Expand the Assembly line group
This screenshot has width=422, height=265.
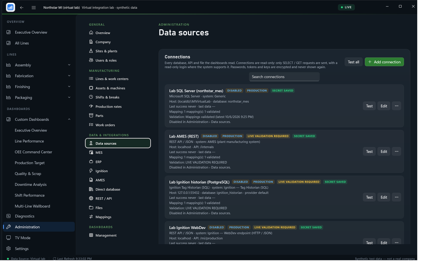[69, 65]
